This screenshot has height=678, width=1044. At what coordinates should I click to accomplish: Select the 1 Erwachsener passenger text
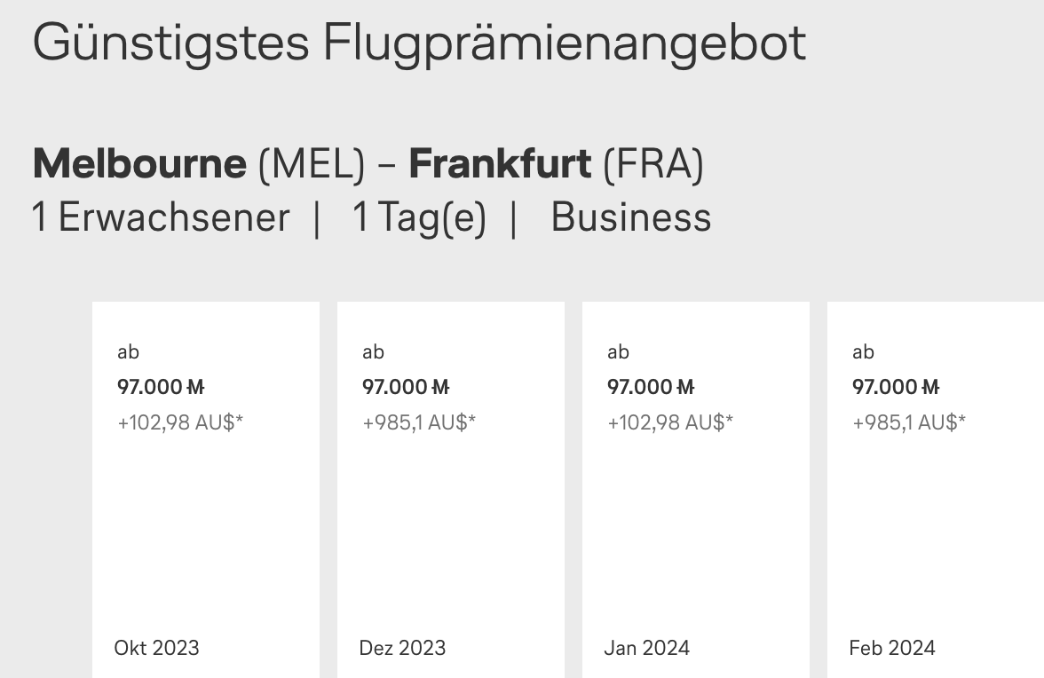[x=161, y=217]
